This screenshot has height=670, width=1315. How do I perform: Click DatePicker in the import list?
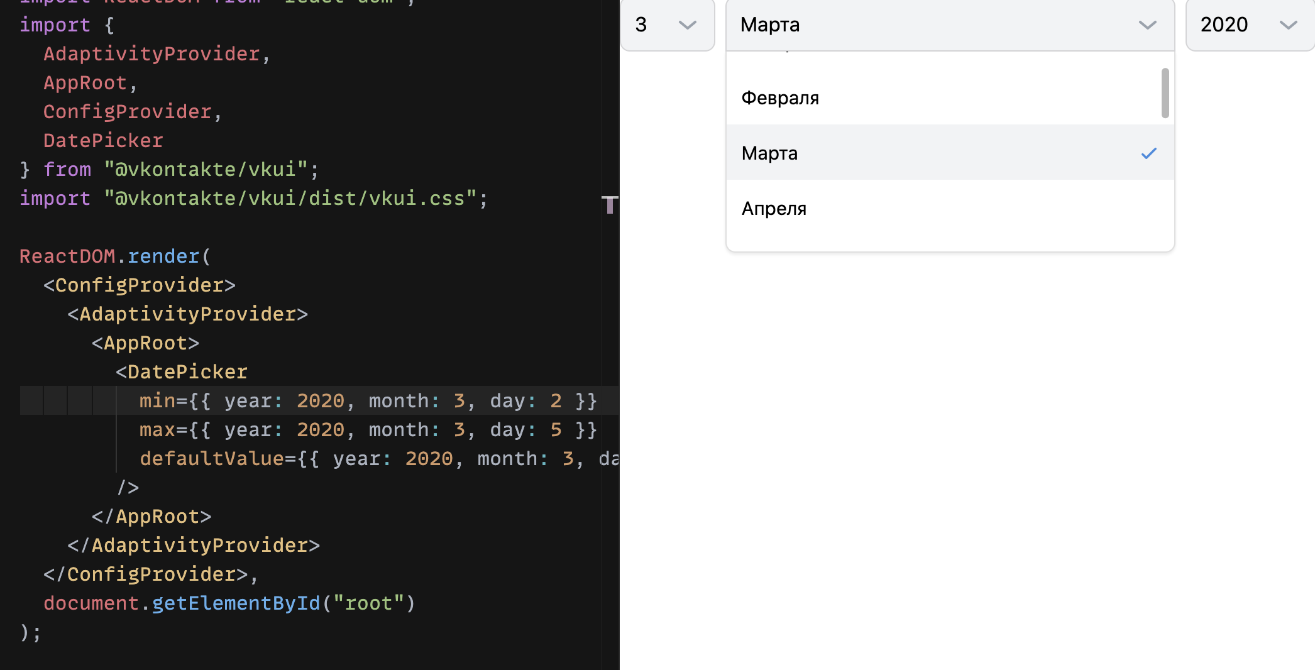[103, 141]
